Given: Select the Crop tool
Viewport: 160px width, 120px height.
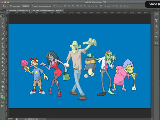Looking at the screenshot, I should (3, 31).
